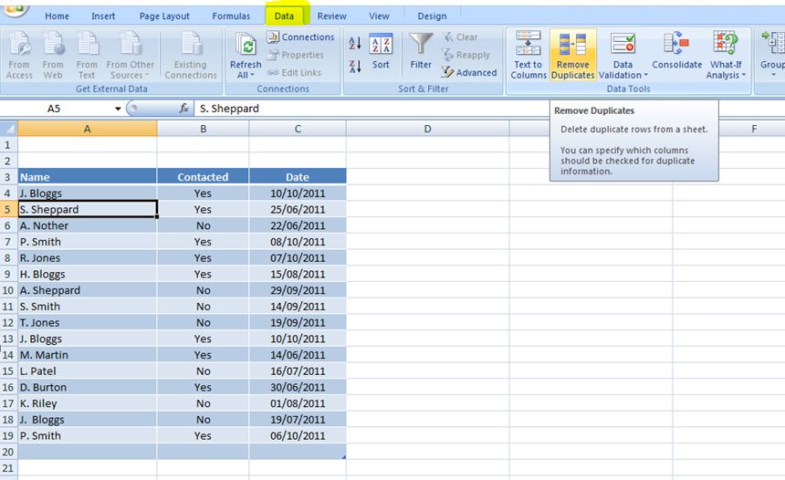The height and width of the screenshot is (480, 785).
Task: Select column C header
Action: [x=298, y=129]
